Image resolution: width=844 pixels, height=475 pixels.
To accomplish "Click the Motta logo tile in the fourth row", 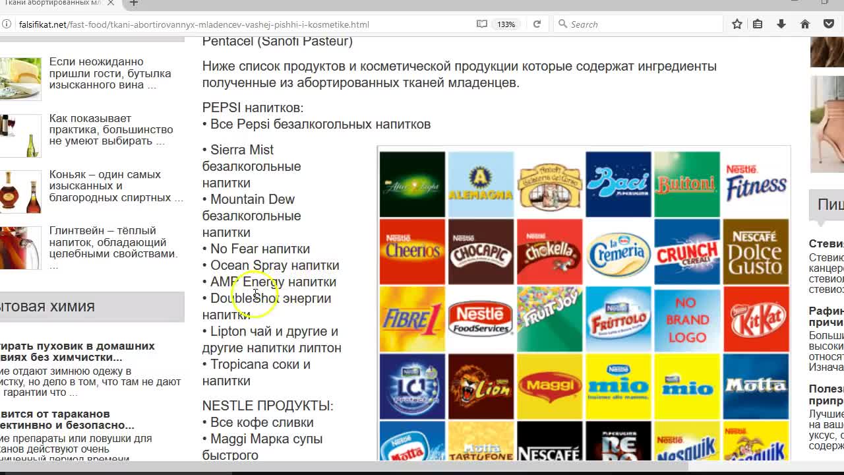I will 756,387.
